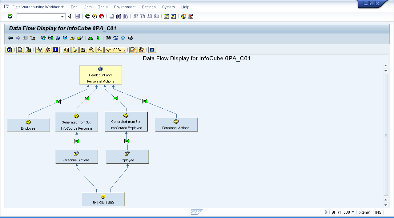Click the InfoCube cube icon in toolbar
This screenshot has width=394, height=218.
coord(58,38)
